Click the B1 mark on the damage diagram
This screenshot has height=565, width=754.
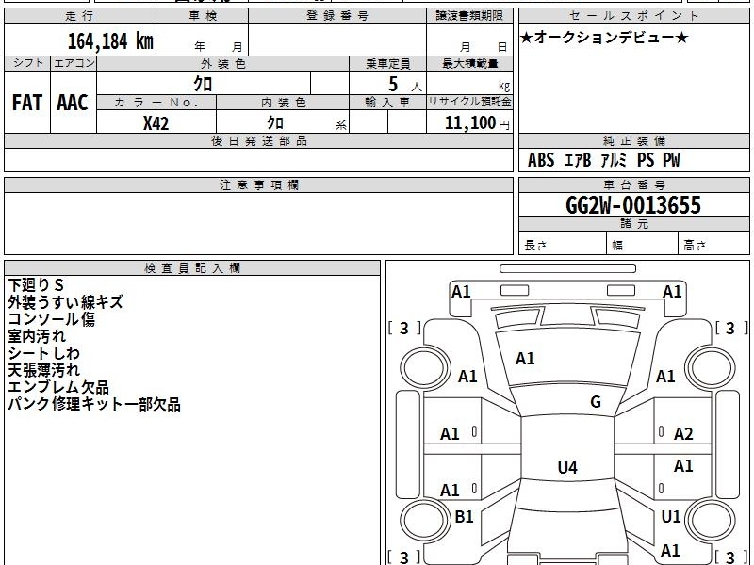click(464, 516)
